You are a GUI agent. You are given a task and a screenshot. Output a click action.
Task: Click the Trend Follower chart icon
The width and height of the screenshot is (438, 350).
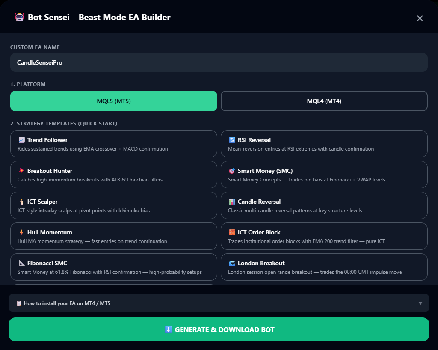pos(21,140)
